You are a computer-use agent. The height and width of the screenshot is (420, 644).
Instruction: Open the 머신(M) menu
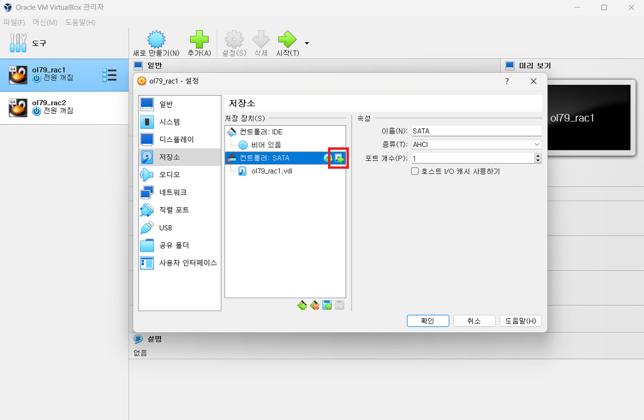click(x=45, y=23)
